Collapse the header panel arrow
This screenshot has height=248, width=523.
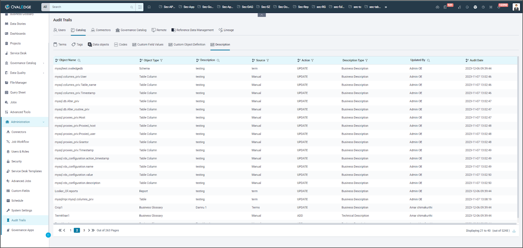(x=261, y=15)
